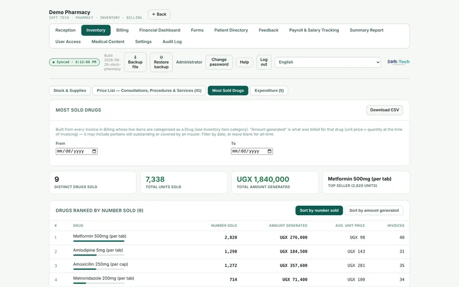Click the Soft-Tech logo
The width and height of the screenshot is (459, 287).
[398, 62]
